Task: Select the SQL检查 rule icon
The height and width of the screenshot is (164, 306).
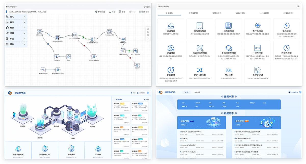Action: coord(228,70)
